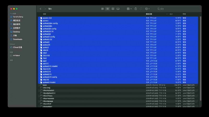Click the search field

tap(178, 9)
